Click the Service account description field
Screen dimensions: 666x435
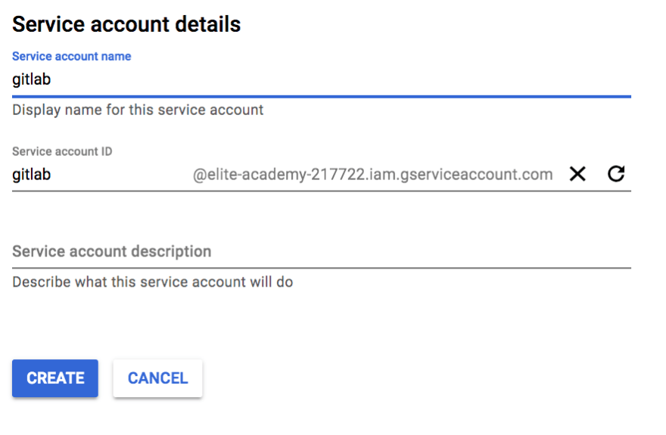pyautogui.click(x=322, y=252)
